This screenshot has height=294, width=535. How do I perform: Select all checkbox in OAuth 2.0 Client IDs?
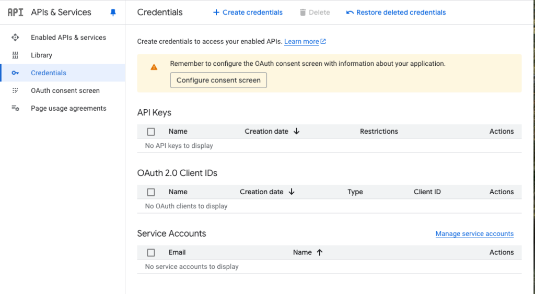point(151,192)
